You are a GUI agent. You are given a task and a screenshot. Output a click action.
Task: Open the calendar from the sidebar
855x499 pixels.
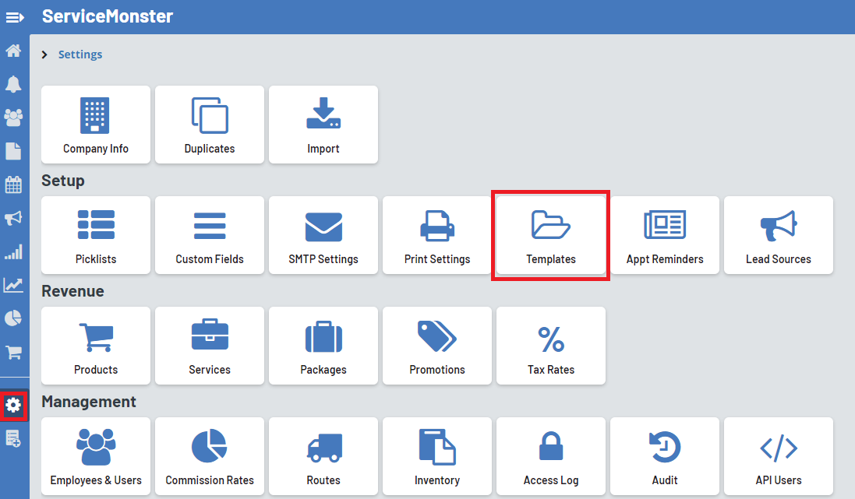14,184
